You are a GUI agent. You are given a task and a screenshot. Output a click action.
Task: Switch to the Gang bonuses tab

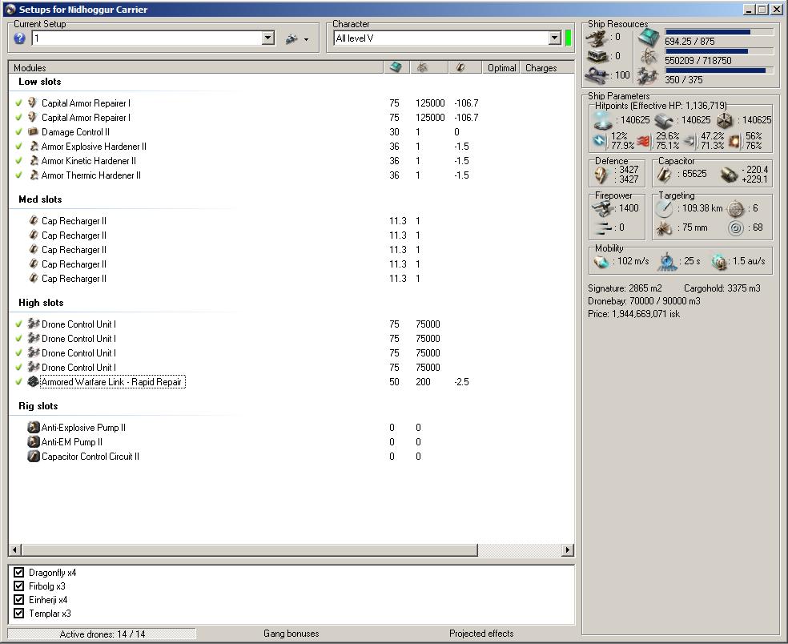[291, 634]
